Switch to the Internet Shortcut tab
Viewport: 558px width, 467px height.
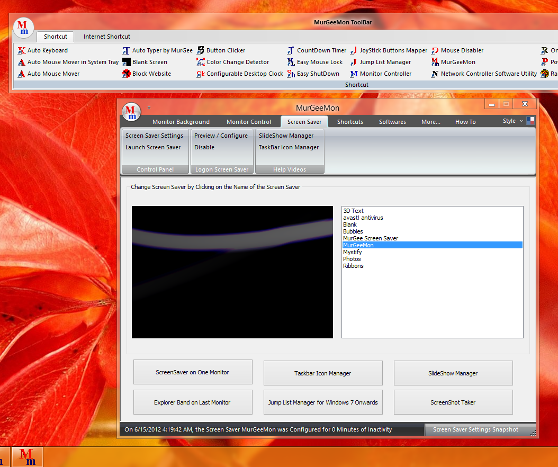(107, 37)
